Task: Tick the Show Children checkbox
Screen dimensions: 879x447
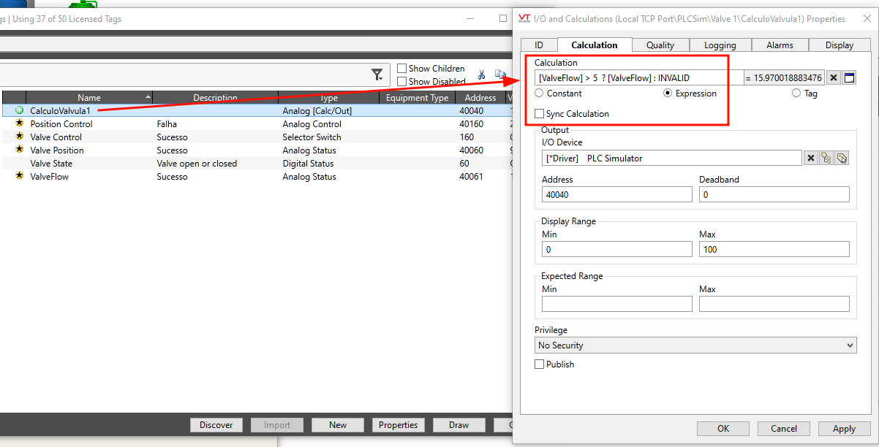Action: coord(401,69)
